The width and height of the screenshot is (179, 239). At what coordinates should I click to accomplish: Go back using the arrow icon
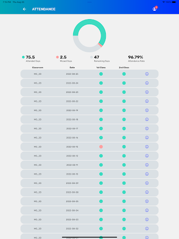coord(24,9)
